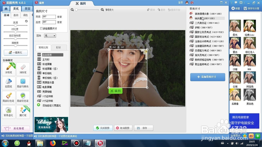
Task: Click 重新开始 restart button
Action: tap(174, 10)
